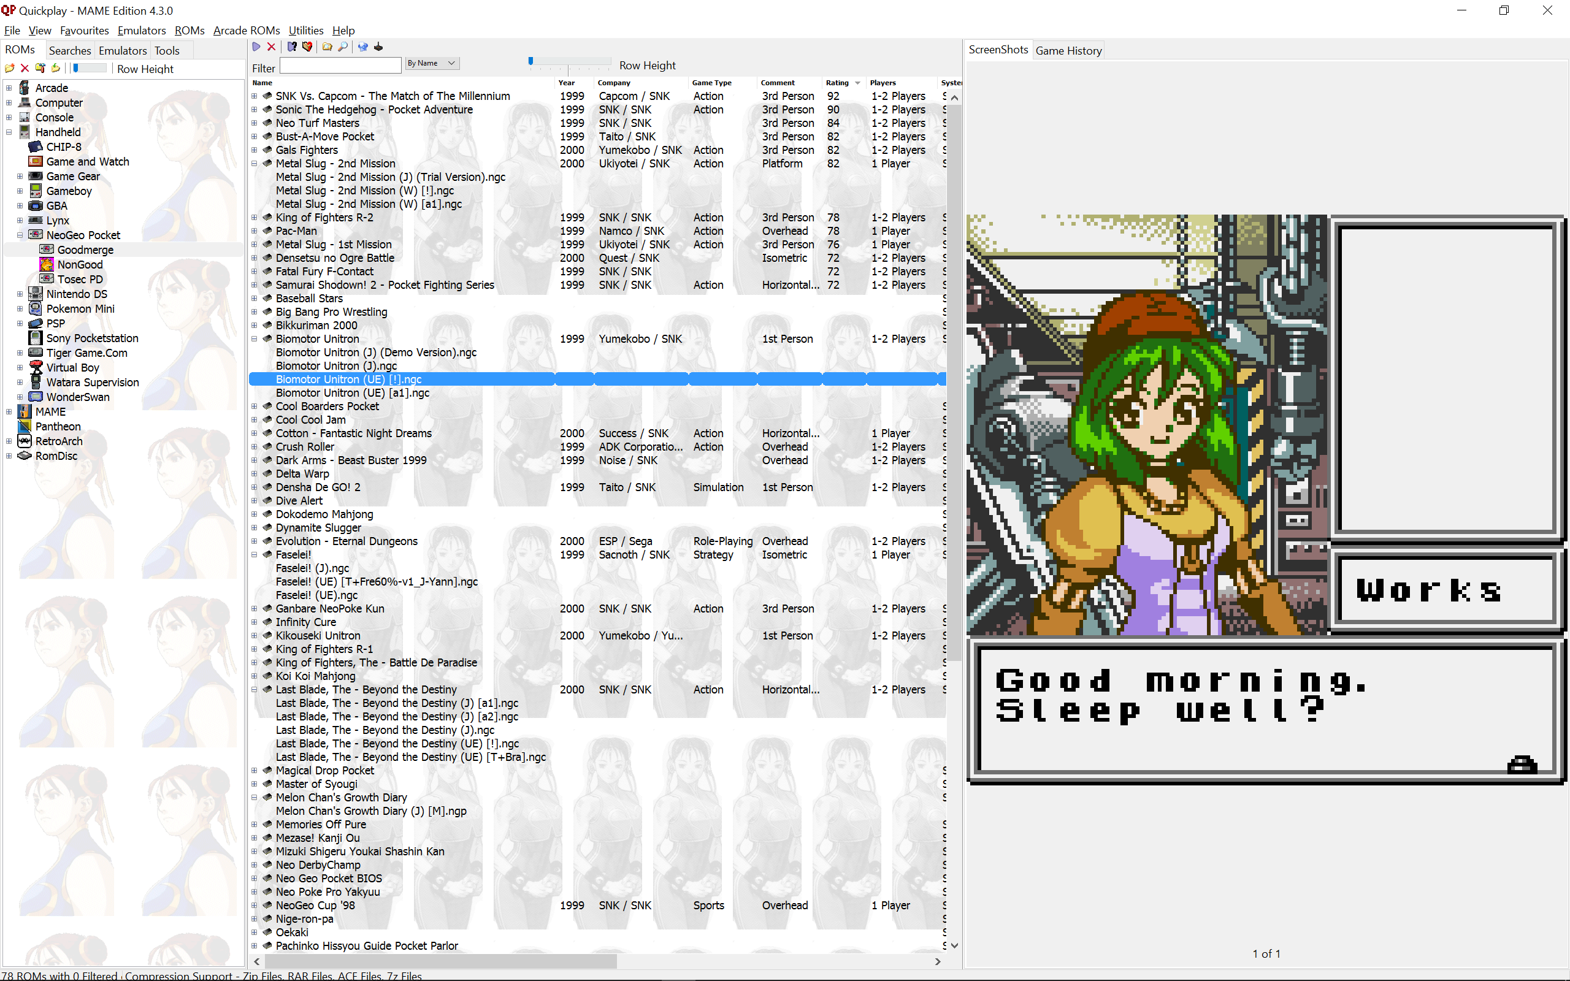Switch to the Game History tab

pyautogui.click(x=1068, y=51)
